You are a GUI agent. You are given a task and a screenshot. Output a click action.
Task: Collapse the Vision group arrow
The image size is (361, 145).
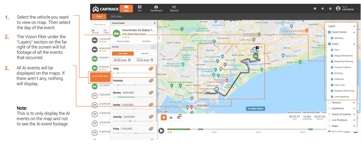click(354, 44)
